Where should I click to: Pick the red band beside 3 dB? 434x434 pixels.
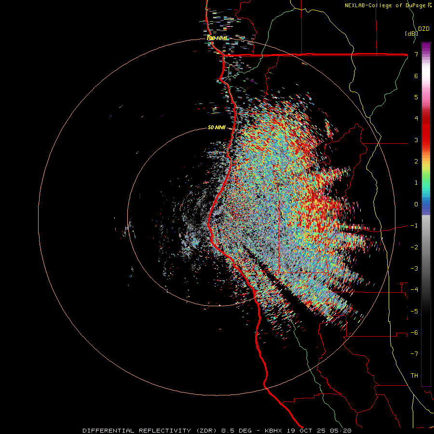426,140
